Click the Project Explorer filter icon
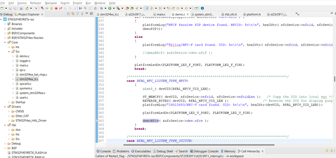Image resolution: width=336 pixels, height=158 pixels. [x=77, y=14]
